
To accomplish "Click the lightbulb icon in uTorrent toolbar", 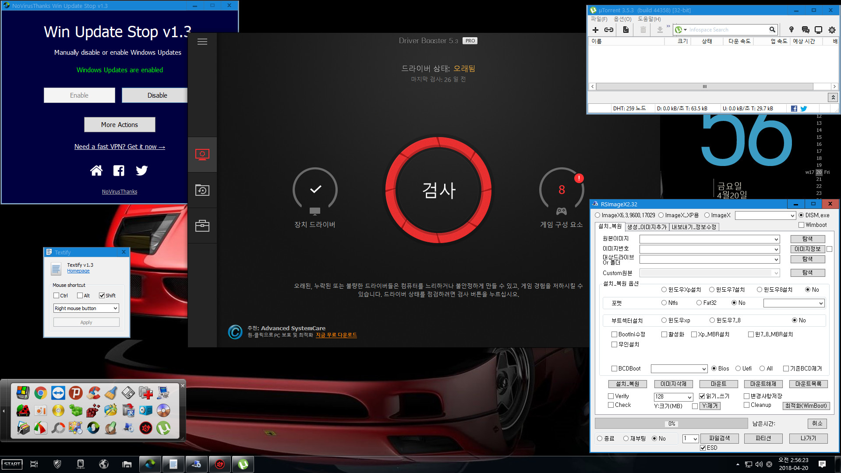I will pos(791,30).
